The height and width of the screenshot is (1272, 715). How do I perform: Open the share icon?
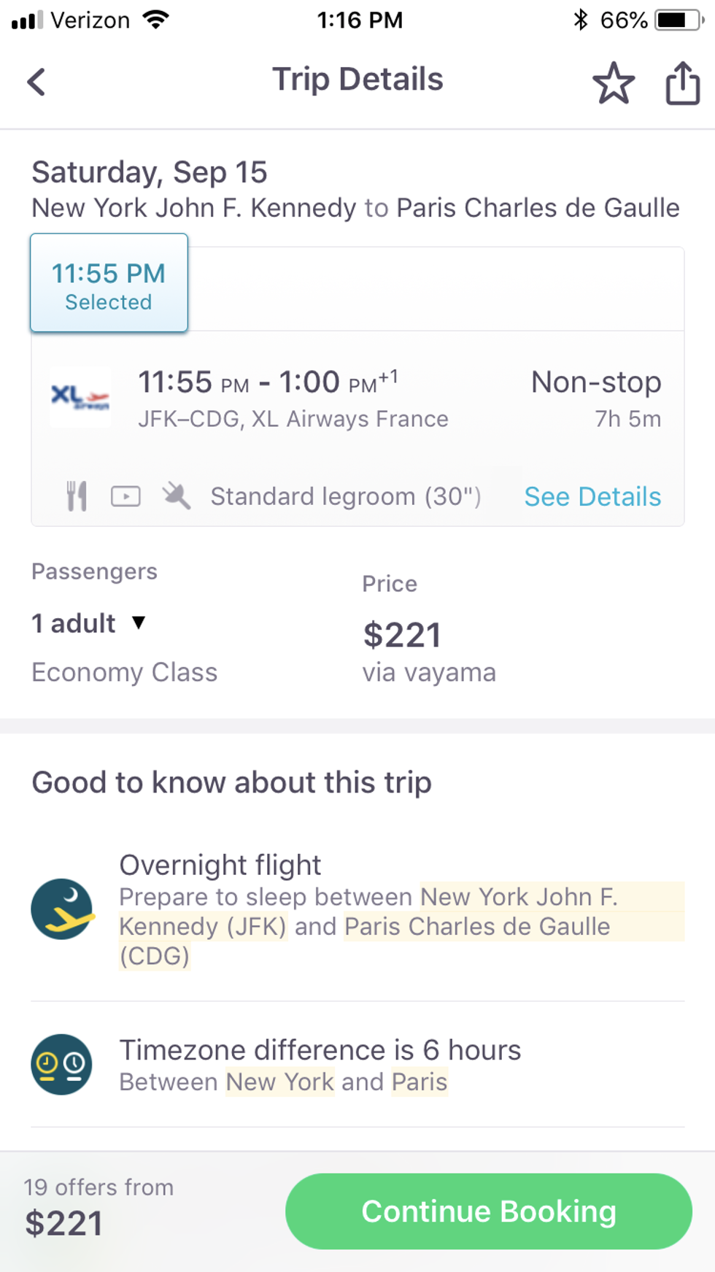click(x=682, y=82)
